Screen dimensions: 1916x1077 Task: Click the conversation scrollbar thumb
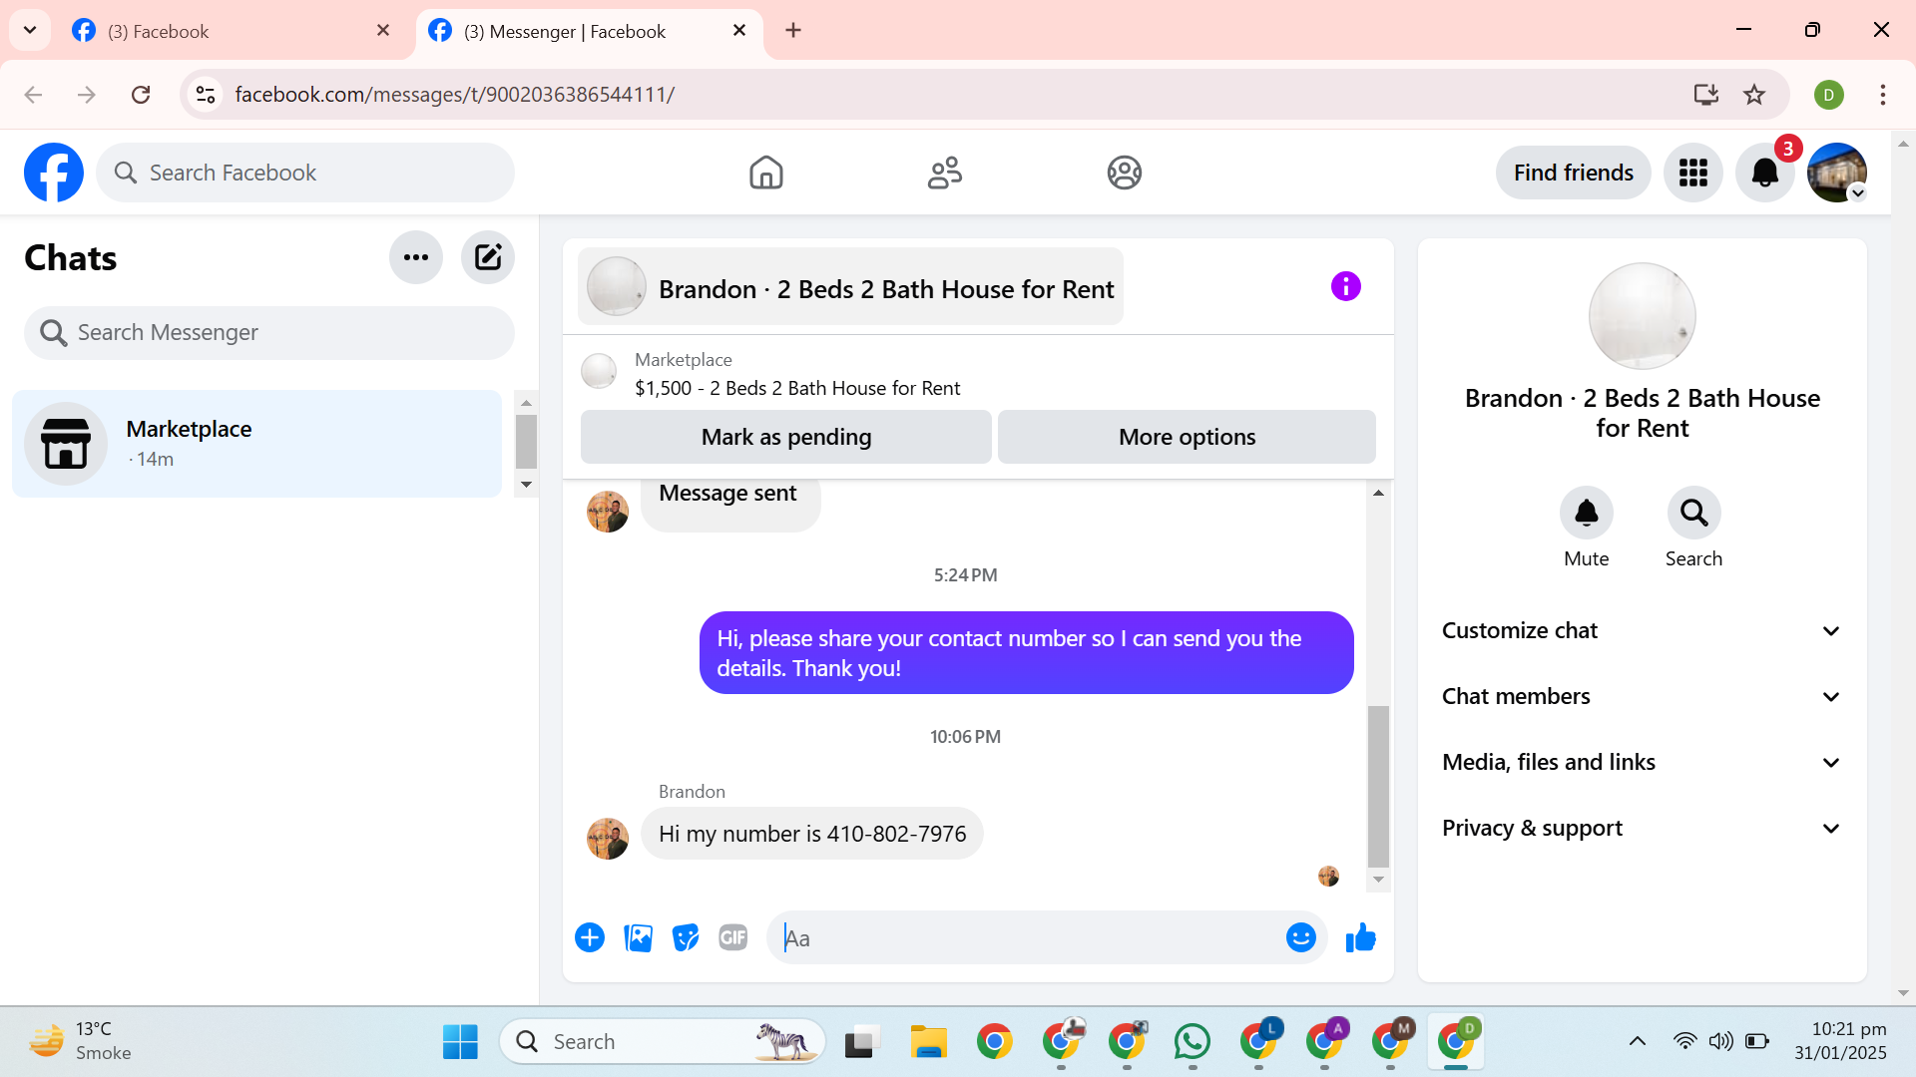[1378, 787]
